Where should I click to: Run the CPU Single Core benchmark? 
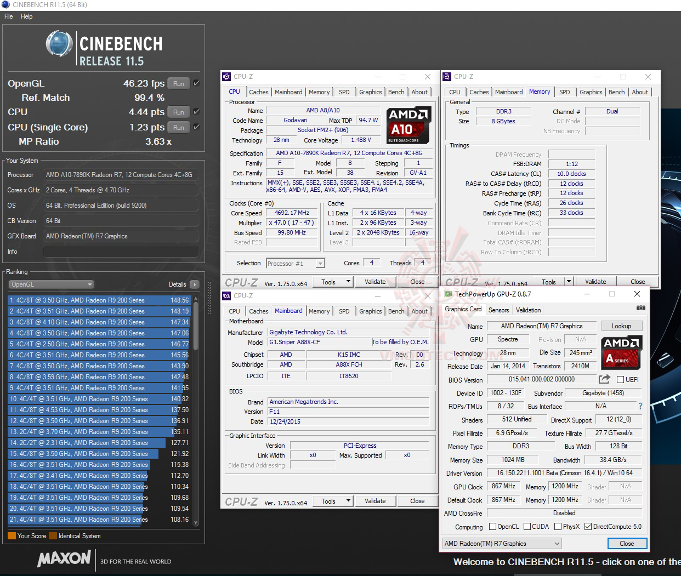tap(179, 128)
